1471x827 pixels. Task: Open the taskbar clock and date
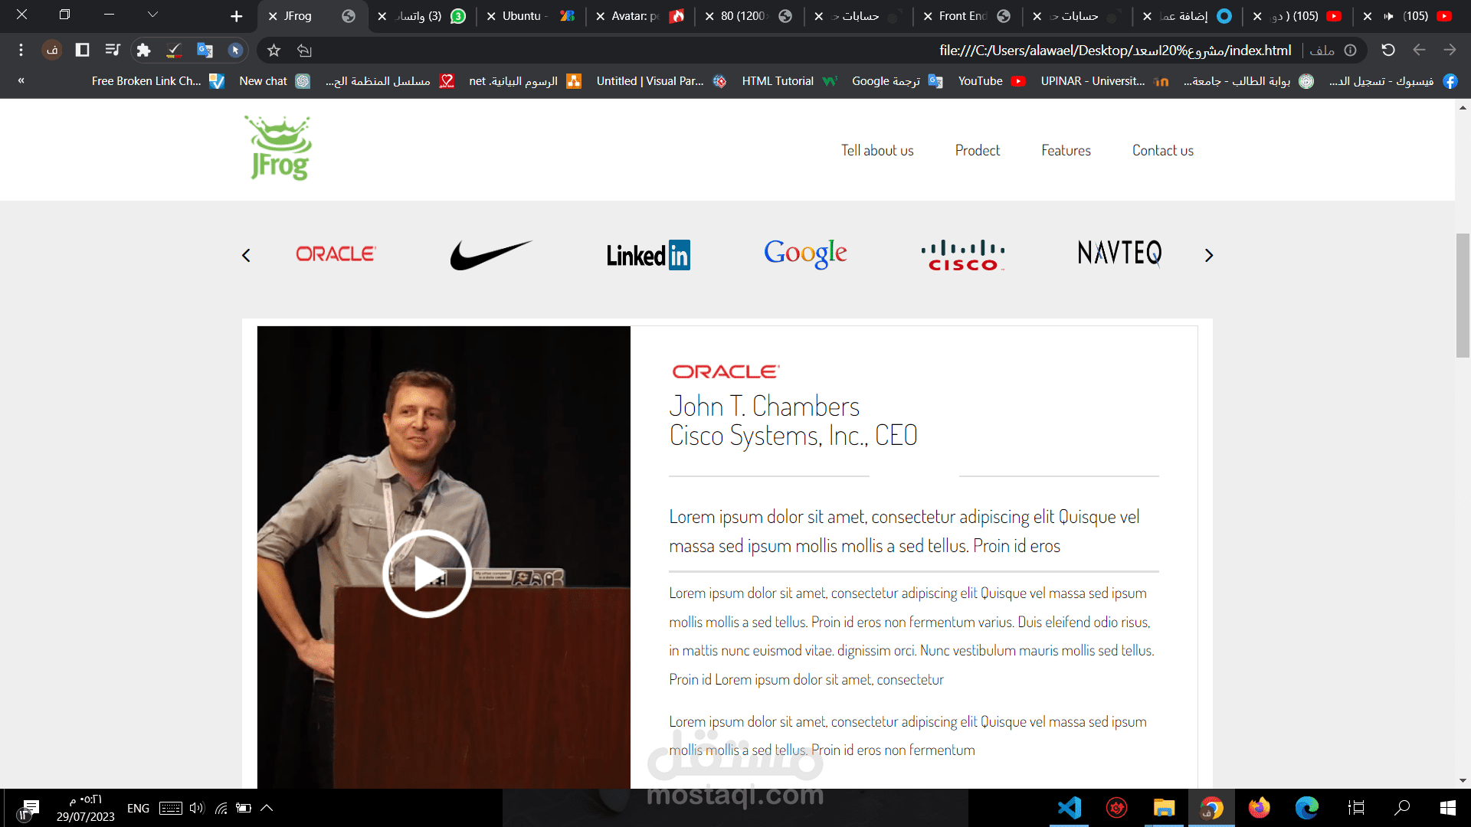click(86, 809)
